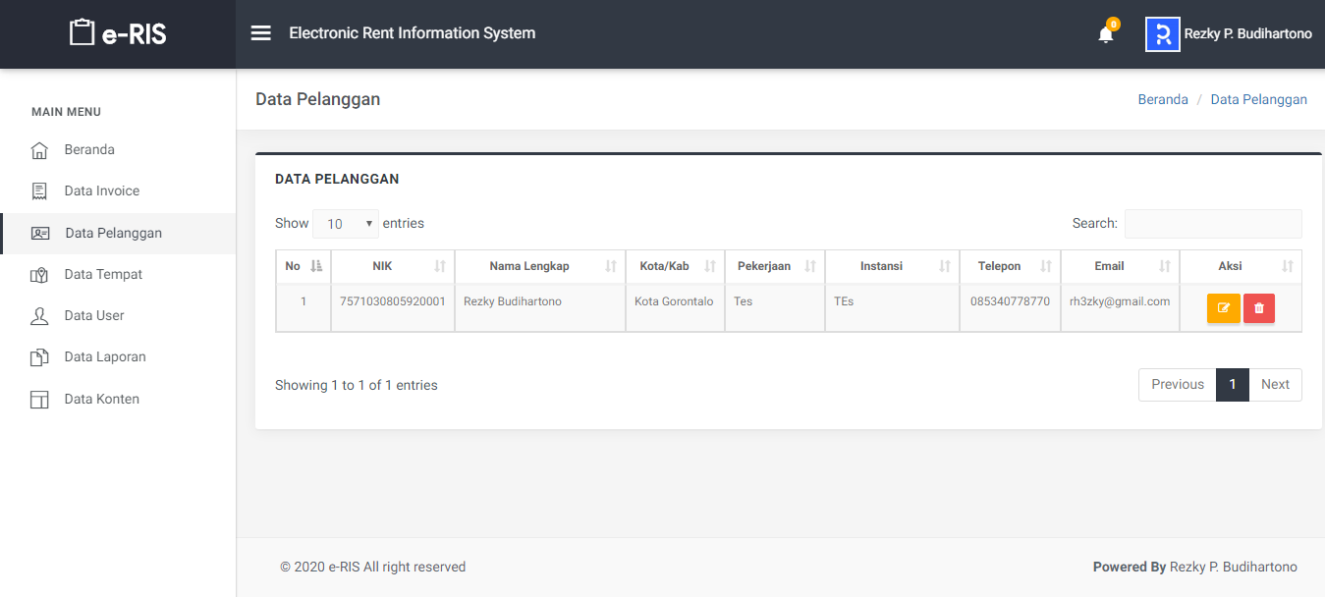
Task: Expand the show entries dropdown
Action: [x=346, y=224]
